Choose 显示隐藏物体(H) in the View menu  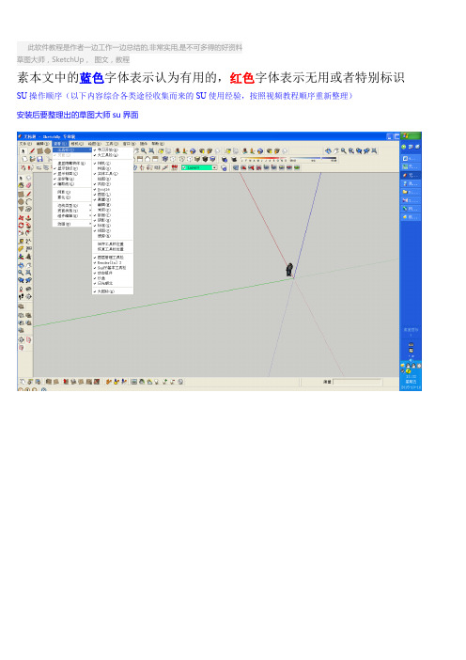71,164
